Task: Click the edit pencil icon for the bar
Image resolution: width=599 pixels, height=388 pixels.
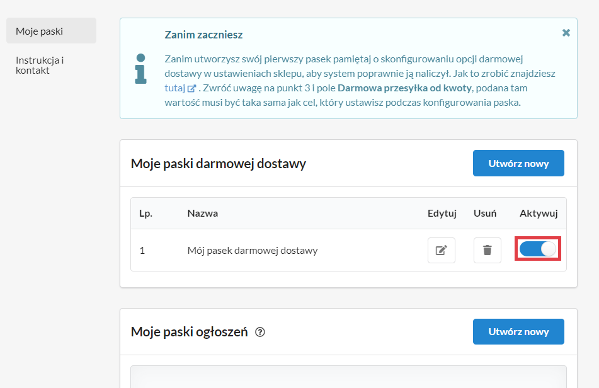Action: pyautogui.click(x=441, y=250)
